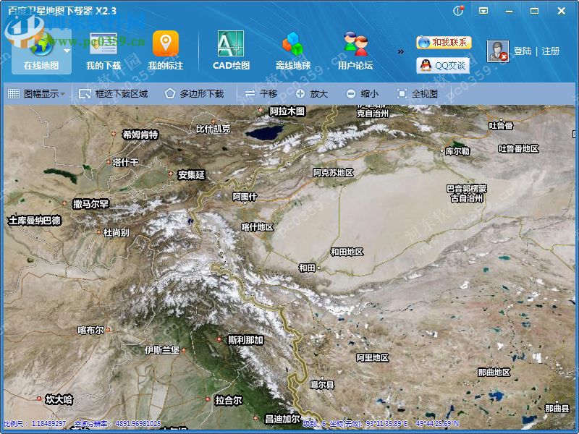
Task: Click the 巴音郭楞蒙古自治州 label
Action: click(467, 193)
